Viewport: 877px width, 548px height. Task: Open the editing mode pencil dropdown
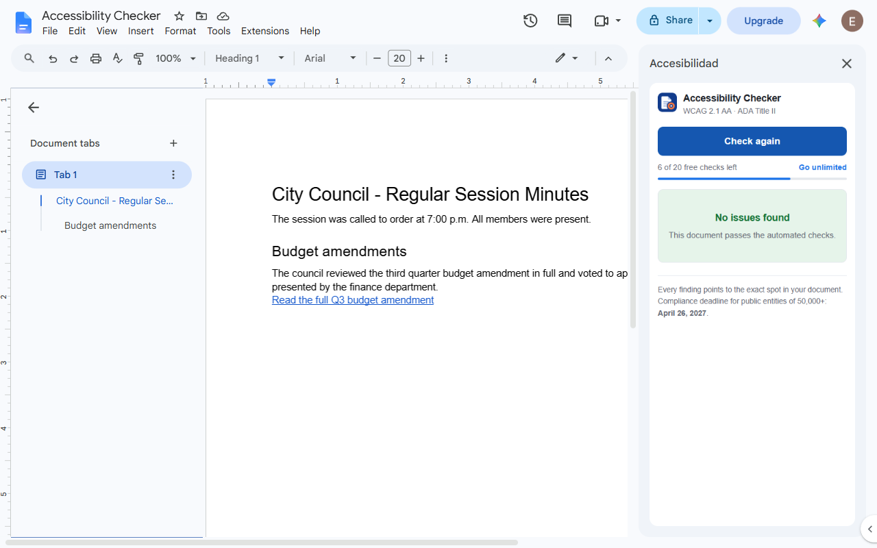[x=567, y=58]
